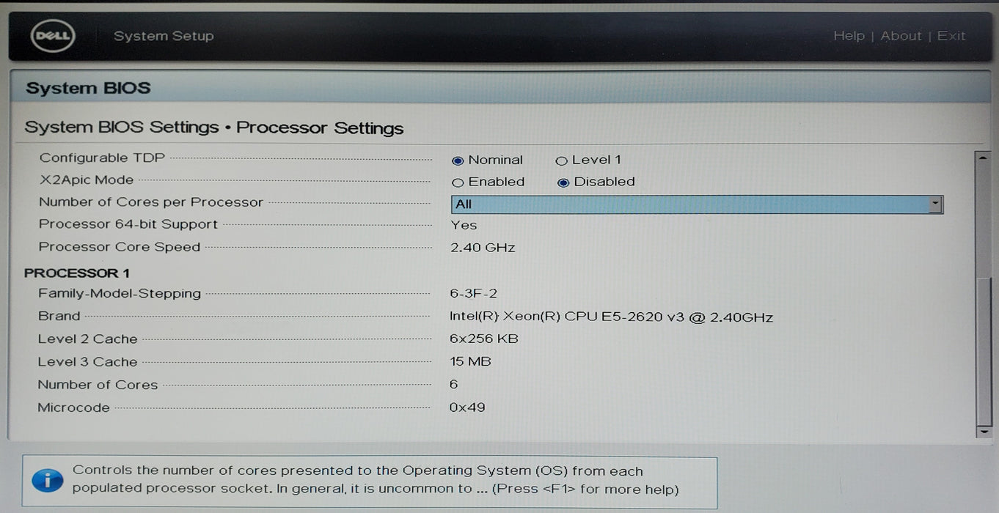This screenshot has height=513, width=999.
Task: Select Nominal for Configurable TDP
Action: pos(458,160)
